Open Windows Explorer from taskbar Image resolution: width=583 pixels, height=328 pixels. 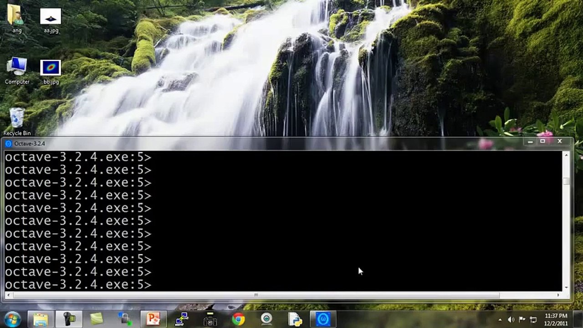pos(41,319)
